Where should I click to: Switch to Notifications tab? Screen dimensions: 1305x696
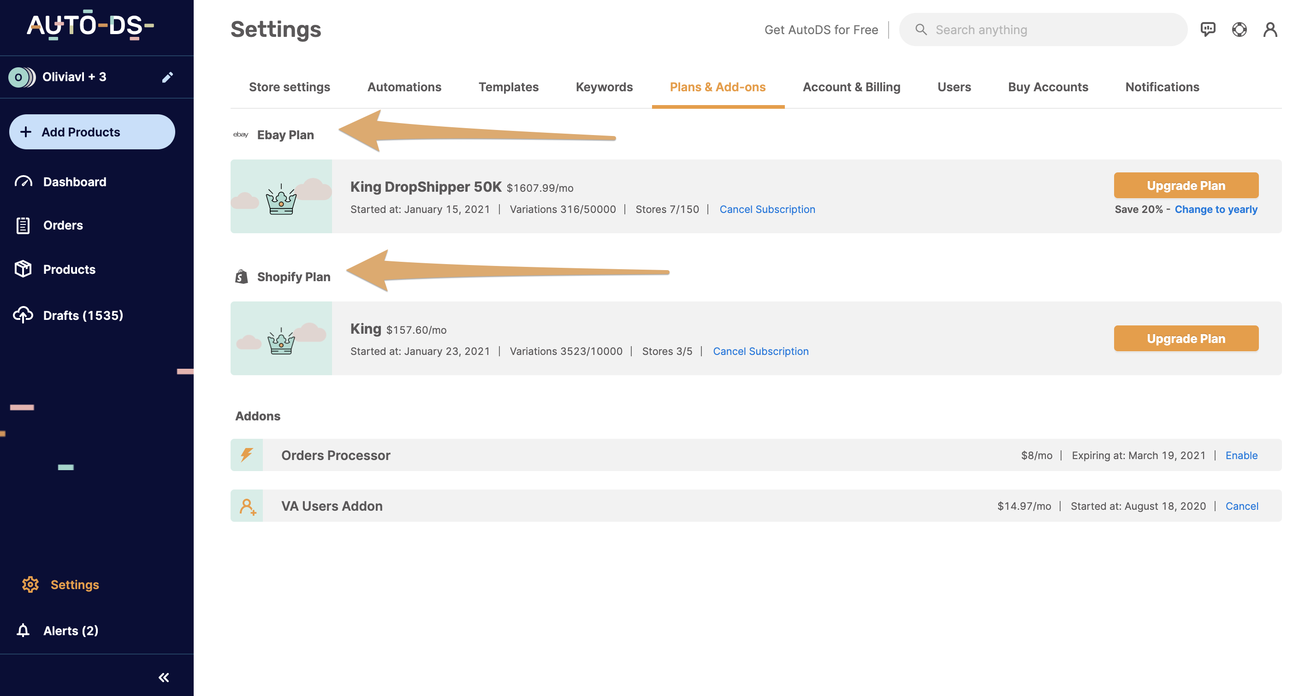1162,87
